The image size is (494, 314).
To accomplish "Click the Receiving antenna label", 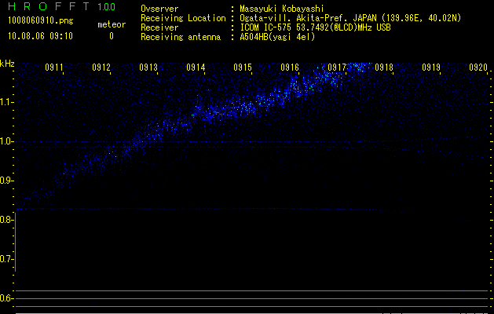I will (x=181, y=37).
